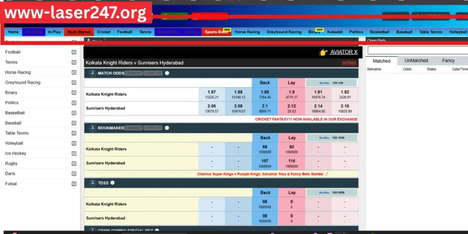468x234 pixels.
Task: Pin the Match Odds market
Action: coord(93,73)
